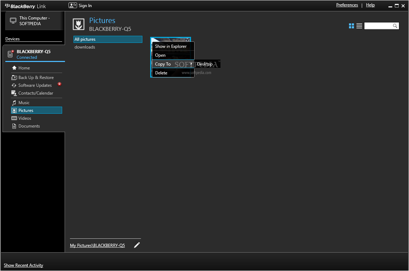Switch to list view
The width and height of the screenshot is (409, 271).
tap(359, 26)
